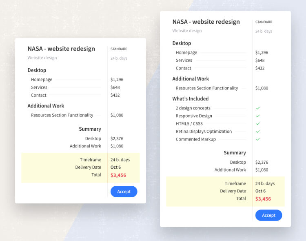Click Total label in right card

[241, 199]
